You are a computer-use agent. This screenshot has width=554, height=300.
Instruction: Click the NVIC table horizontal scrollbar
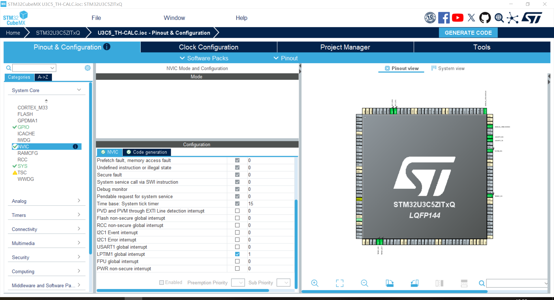coord(183,290)
